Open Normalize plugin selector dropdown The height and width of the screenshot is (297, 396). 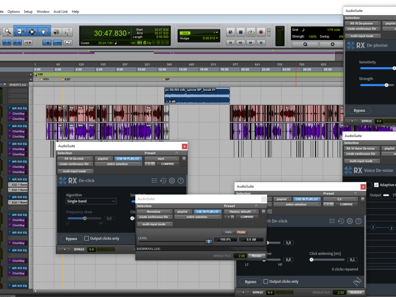pyautogui.click(x=154, y=211)
